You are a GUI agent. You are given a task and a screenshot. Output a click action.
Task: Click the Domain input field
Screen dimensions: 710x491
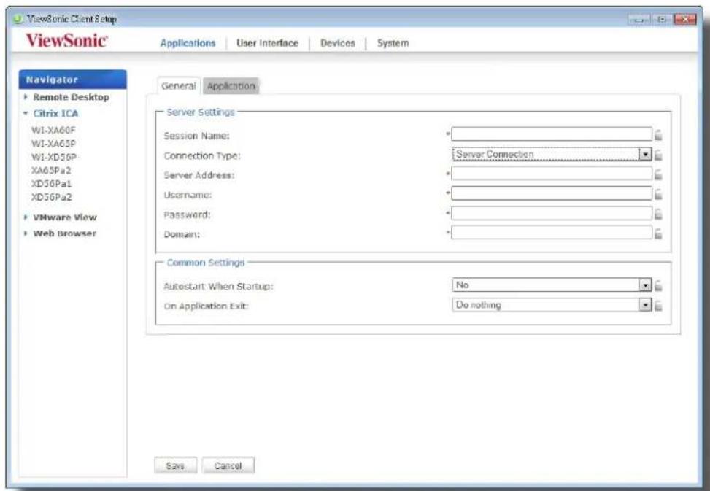click(x=552, y=233)
